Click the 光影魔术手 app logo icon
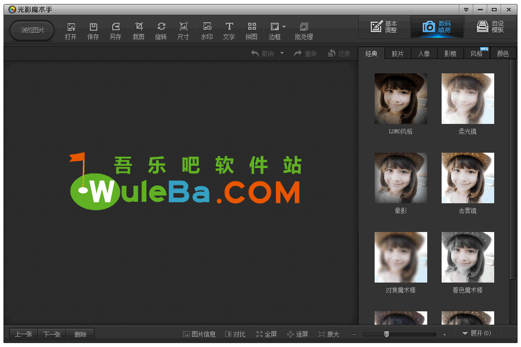Screen dimensions: 521x347 tap(12, 9)
